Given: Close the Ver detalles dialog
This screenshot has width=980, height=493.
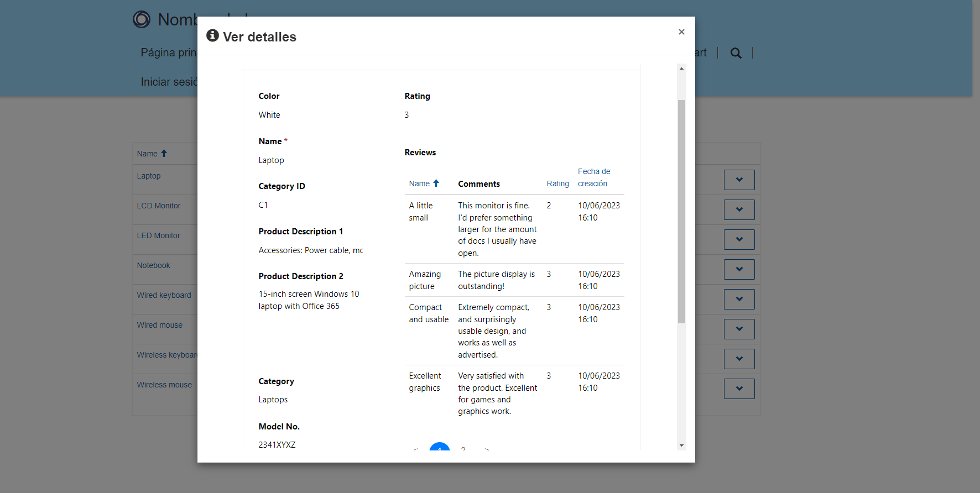Looking at the screenshot, I should pos(681,32).
